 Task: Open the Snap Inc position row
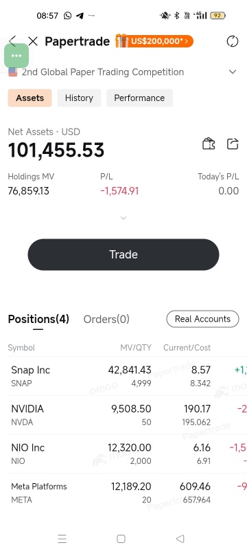tap(123, 376)
